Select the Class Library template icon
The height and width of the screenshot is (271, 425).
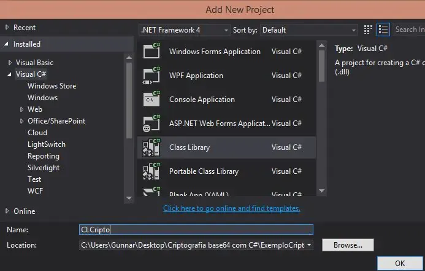tap(151, 147)
